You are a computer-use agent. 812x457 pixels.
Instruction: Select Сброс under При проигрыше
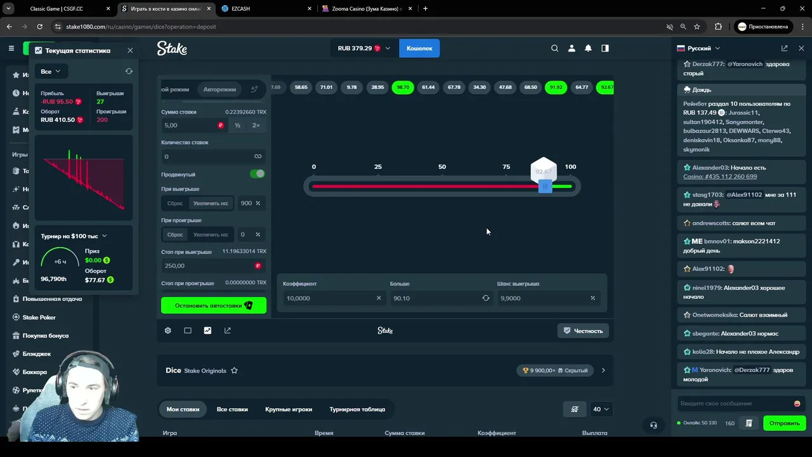[175, 235]
